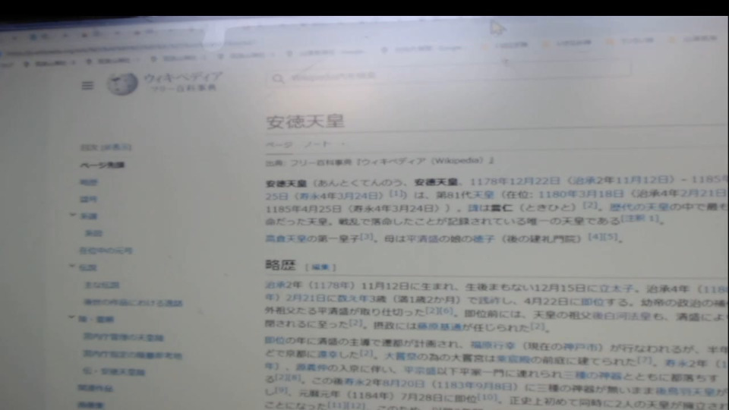The width and height of the screenshot is (729, 410).
Task: Open the 福原行幸 link
Action: (x=493, y=346)
